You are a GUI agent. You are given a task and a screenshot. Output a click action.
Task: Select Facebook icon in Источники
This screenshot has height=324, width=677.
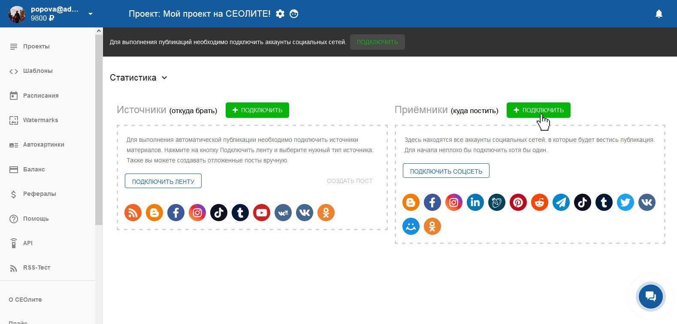click(x=176, y=213)
